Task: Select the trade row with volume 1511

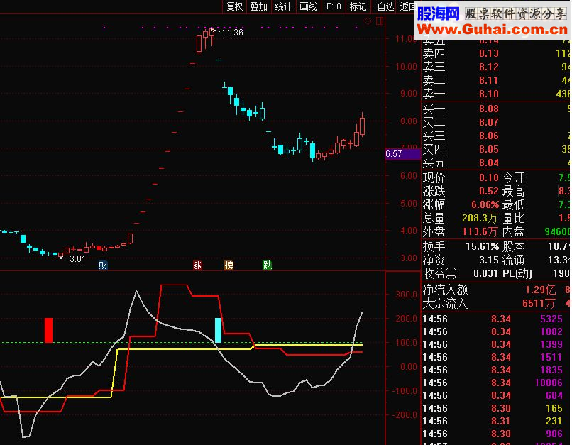Action: [496, 357]
